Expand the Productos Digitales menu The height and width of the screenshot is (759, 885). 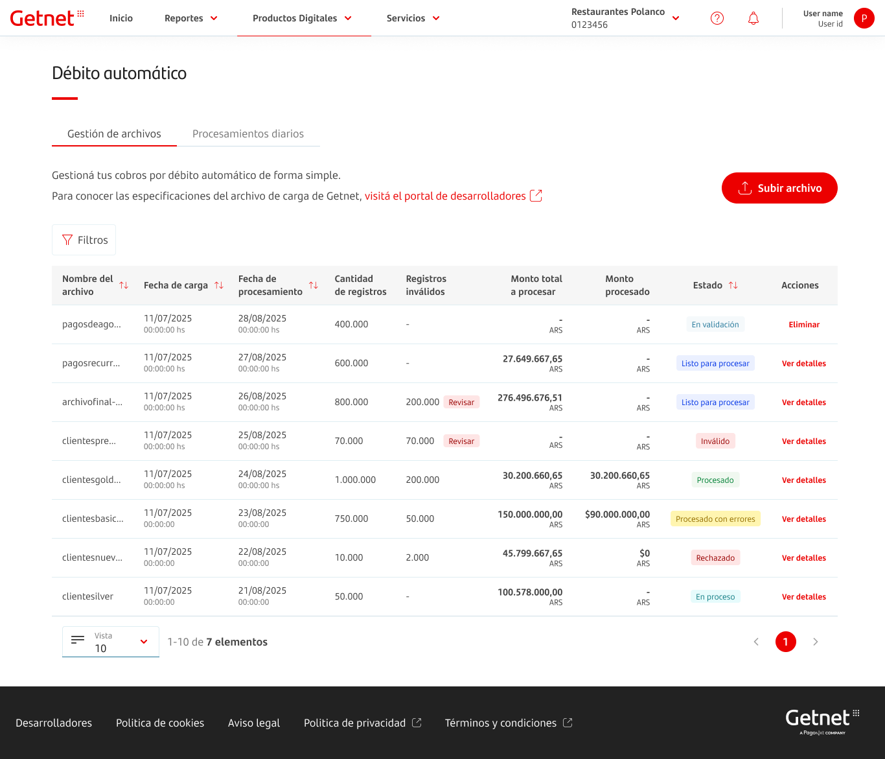point(302,18)
